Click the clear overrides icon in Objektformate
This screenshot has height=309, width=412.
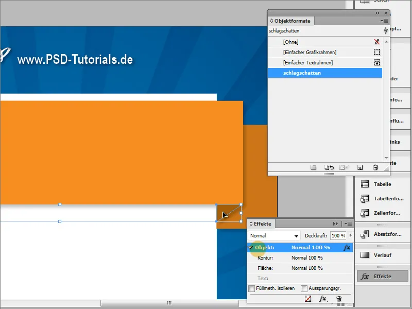329,167
